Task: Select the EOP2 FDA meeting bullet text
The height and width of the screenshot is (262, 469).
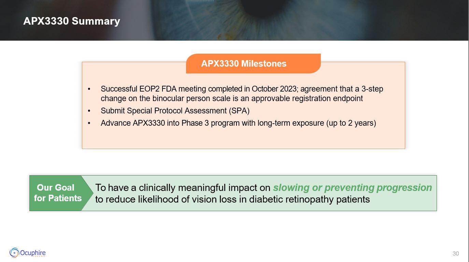Action: click(242, 94)
